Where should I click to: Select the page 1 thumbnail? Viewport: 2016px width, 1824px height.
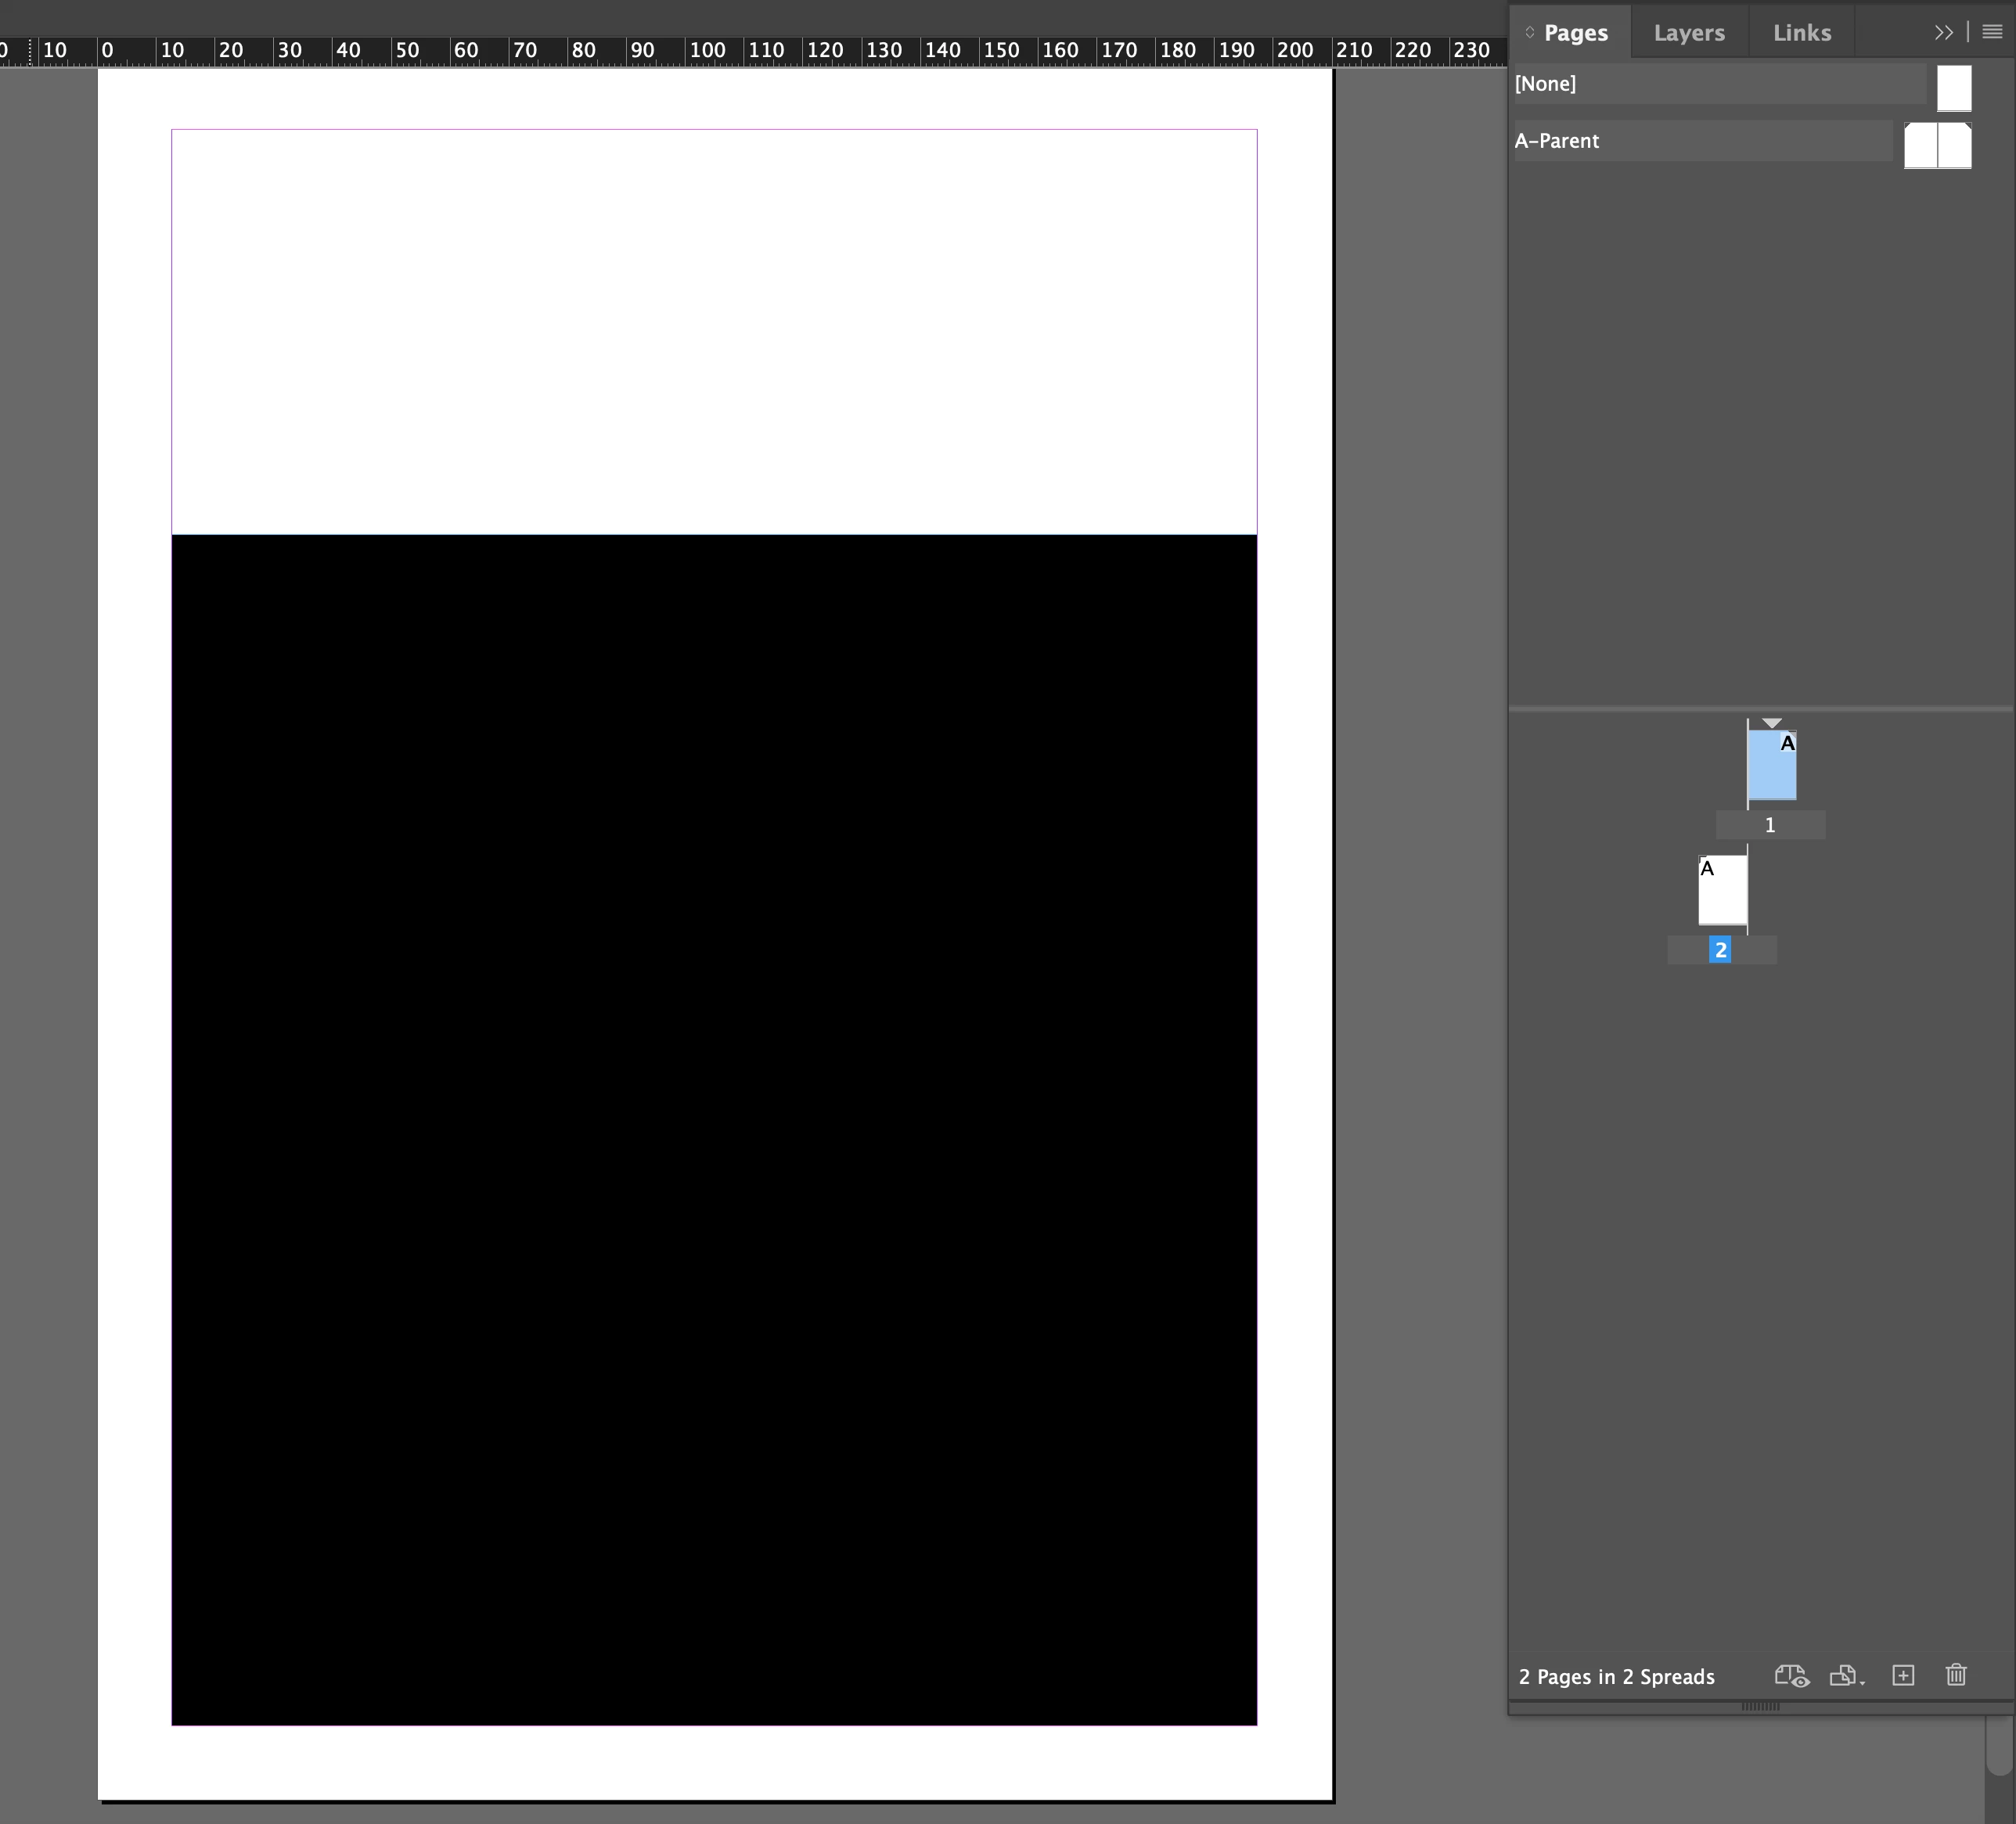coord(1771,767)
